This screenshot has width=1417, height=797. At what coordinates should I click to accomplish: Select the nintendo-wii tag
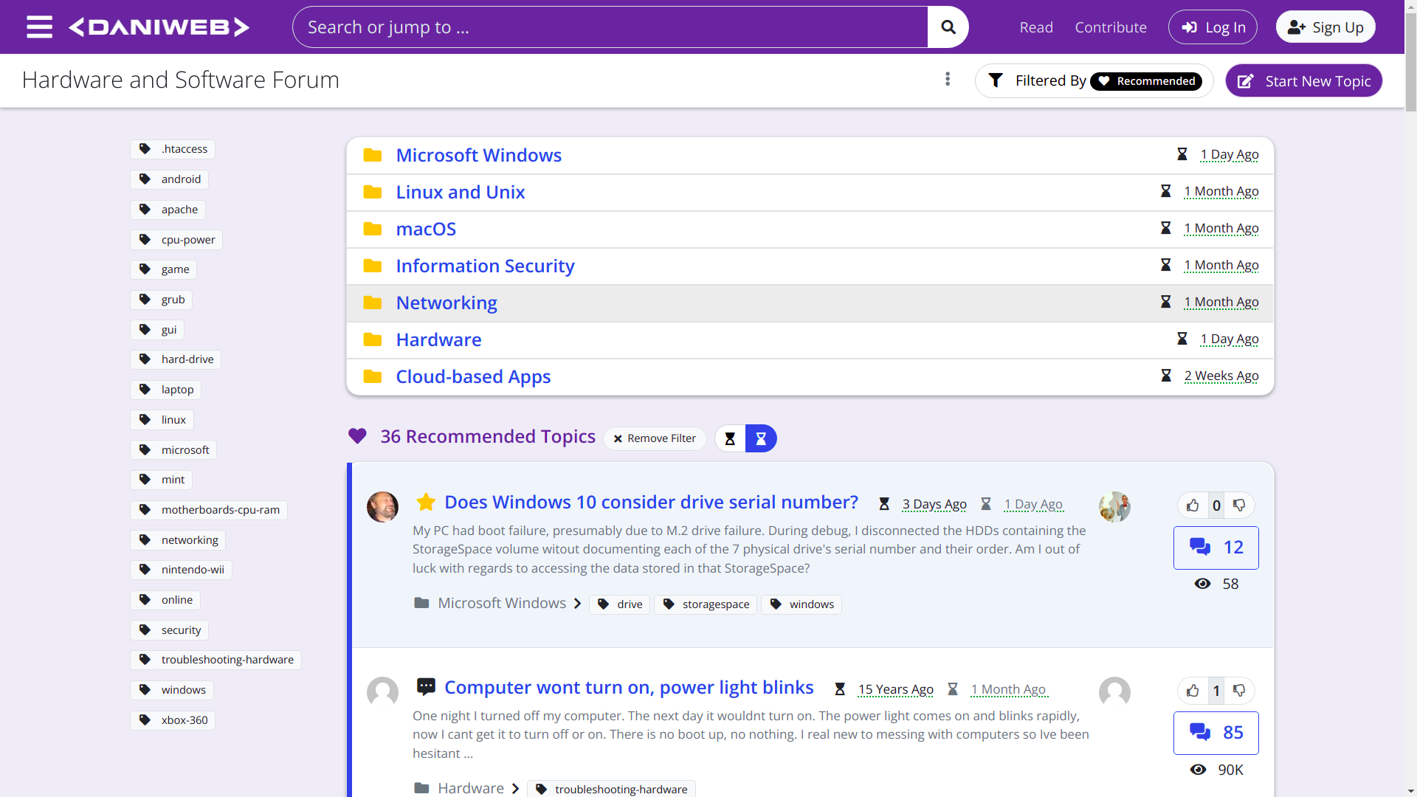tap(182, 570)
